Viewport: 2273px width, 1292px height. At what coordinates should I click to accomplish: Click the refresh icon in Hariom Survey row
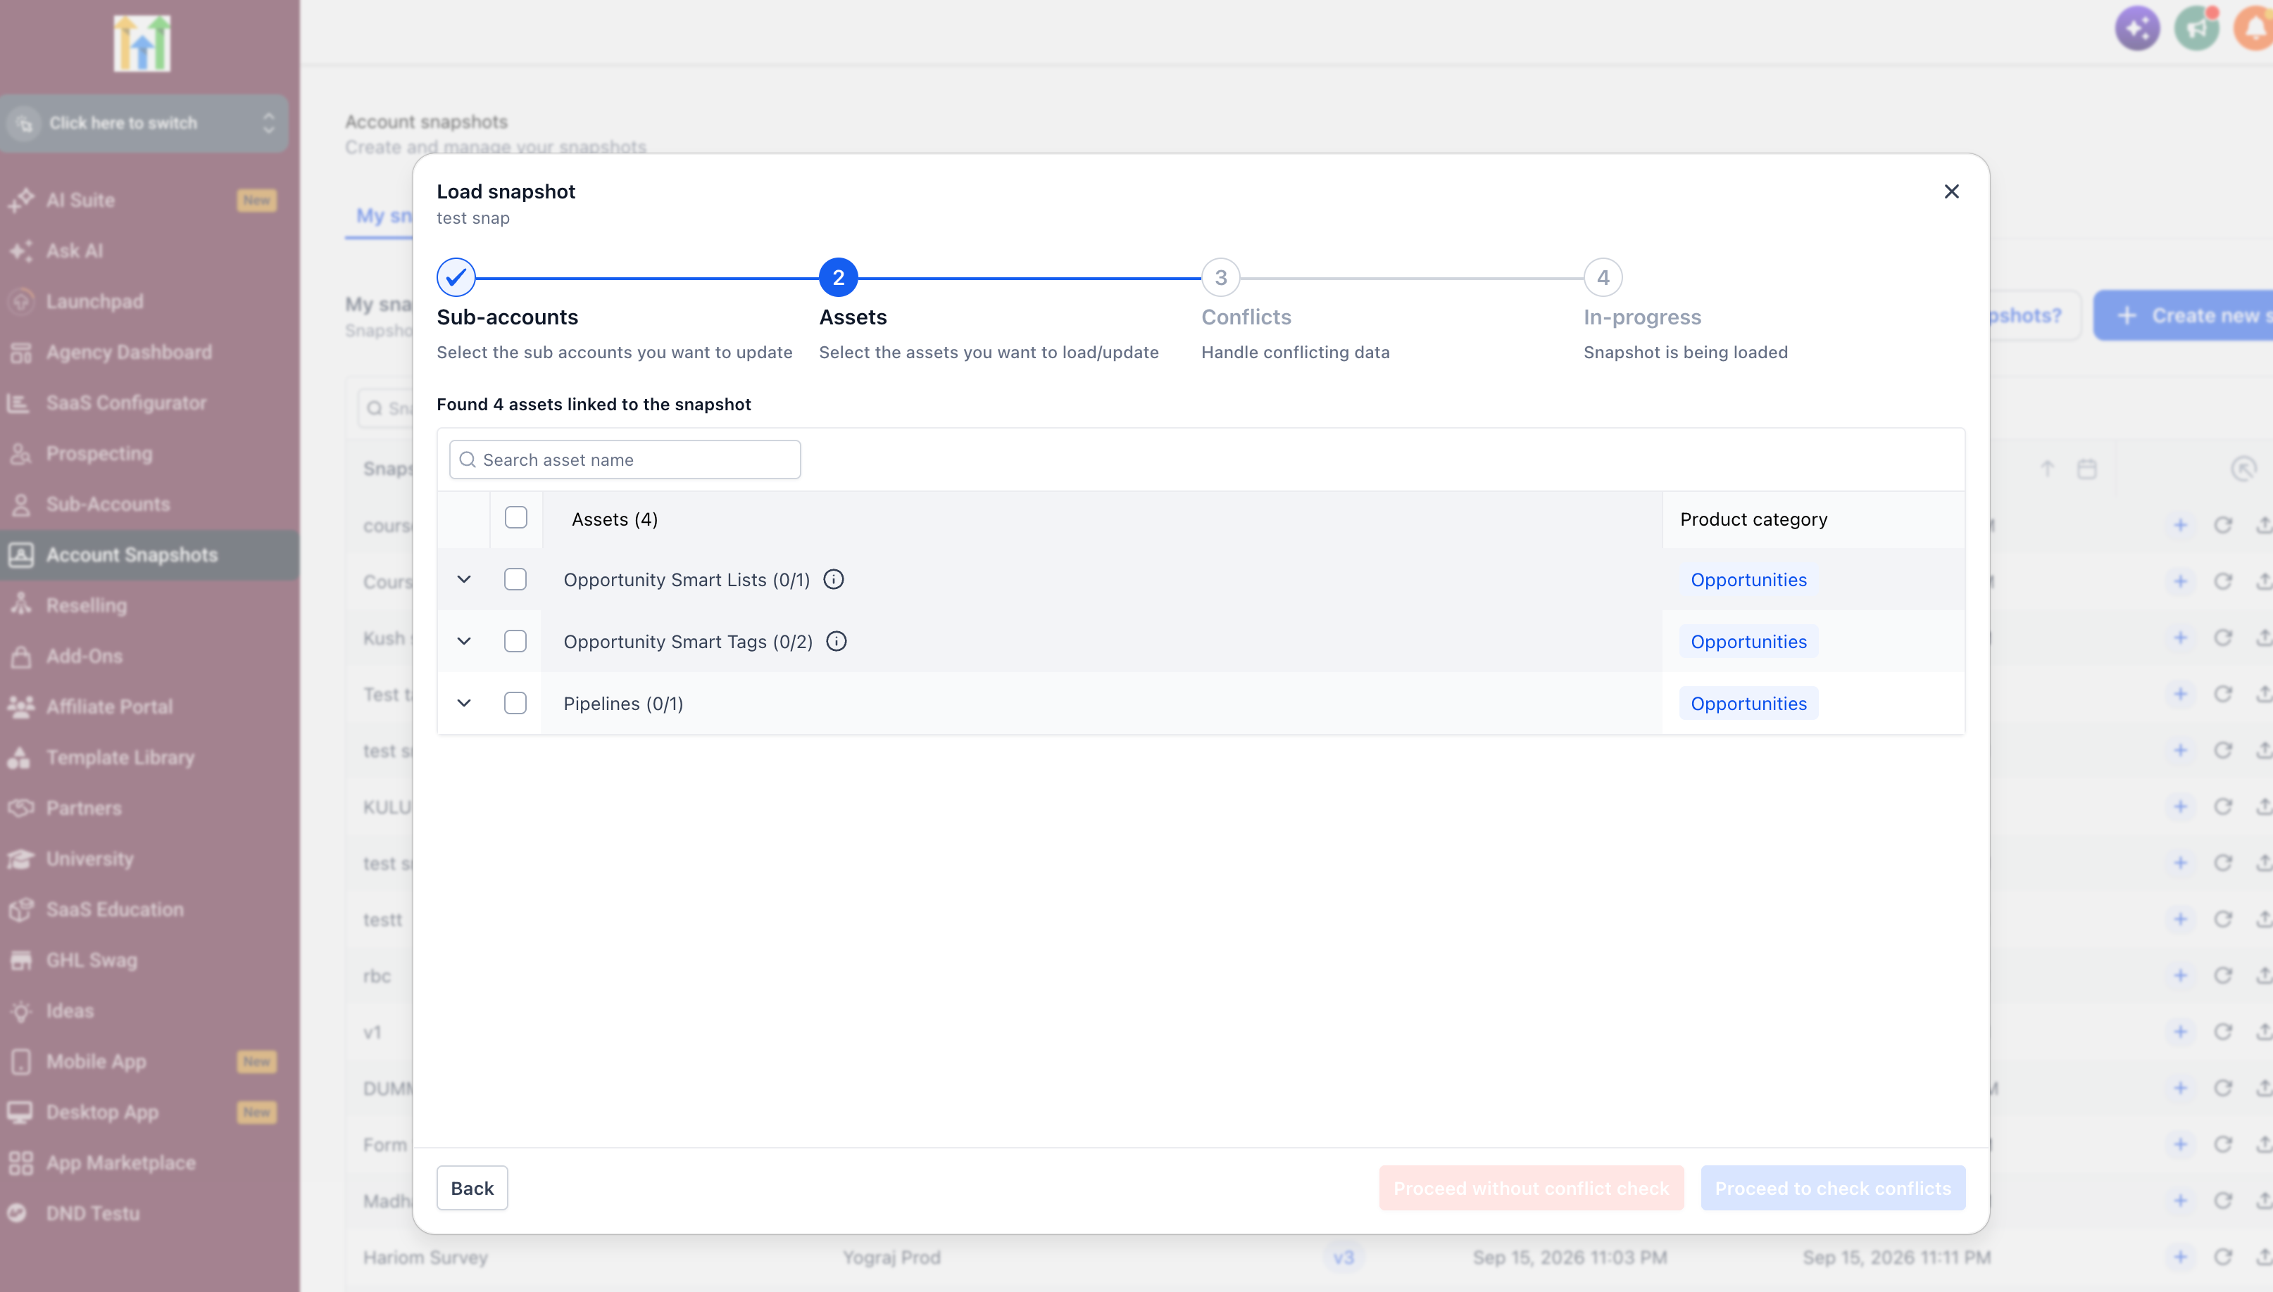(x=2222, y=1257)
